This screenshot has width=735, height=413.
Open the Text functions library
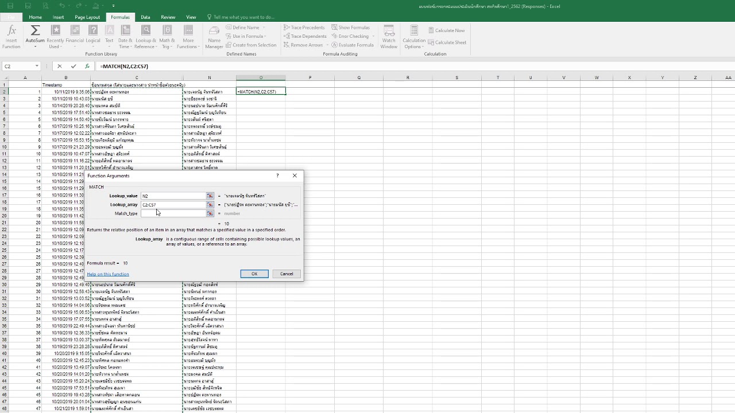109,37
